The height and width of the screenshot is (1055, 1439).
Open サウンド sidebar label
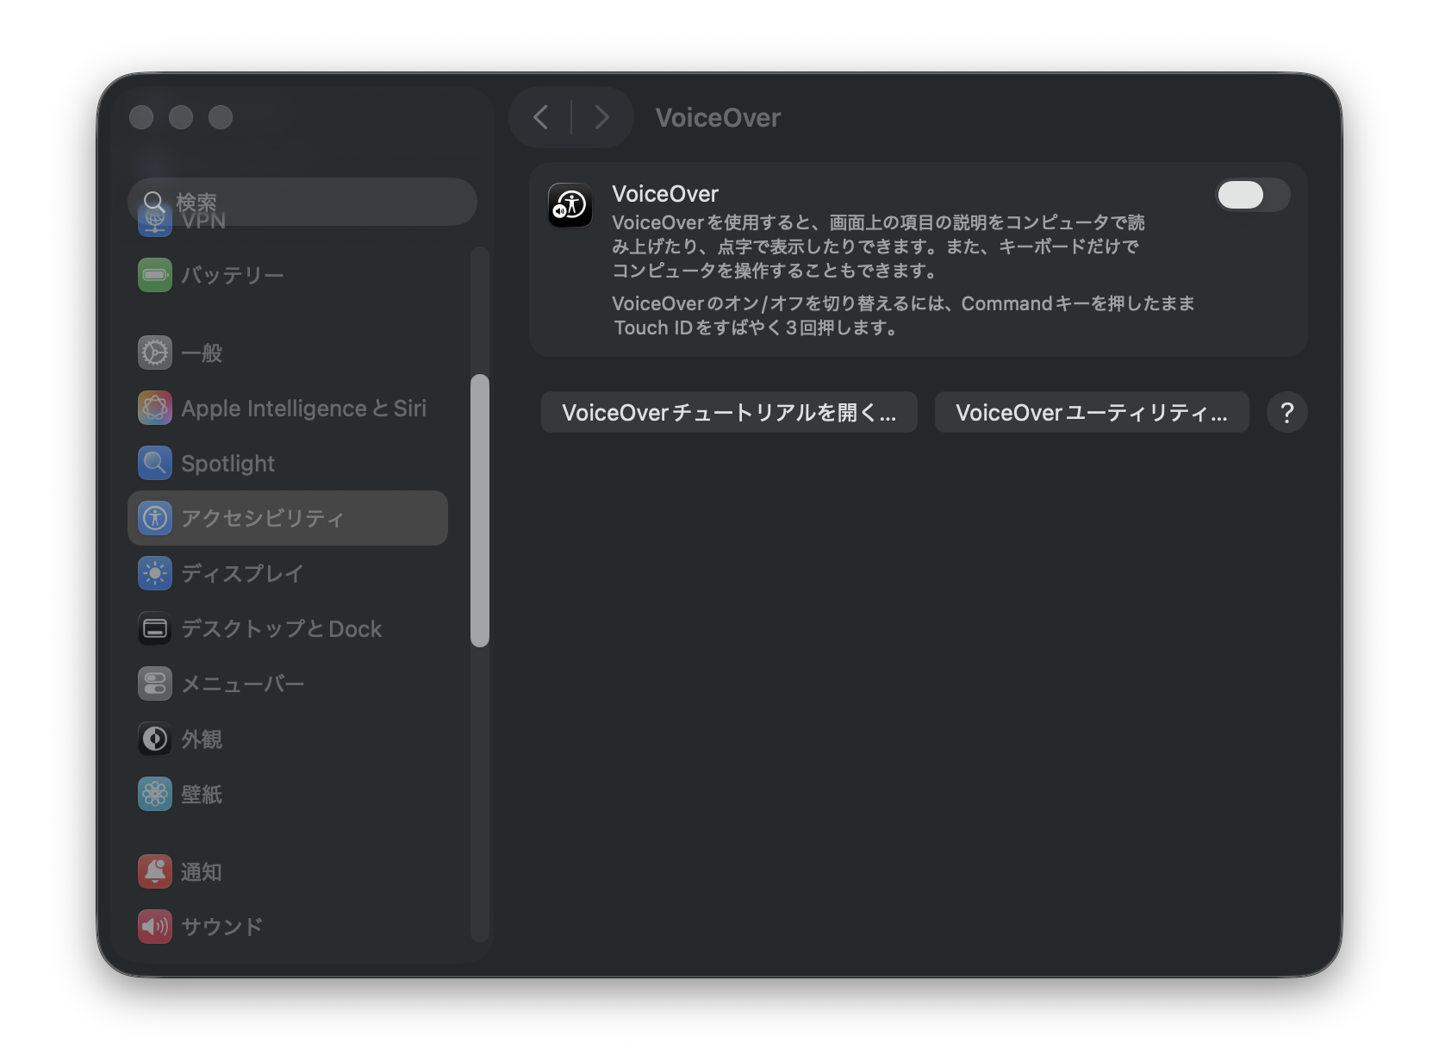pos(222,927)
